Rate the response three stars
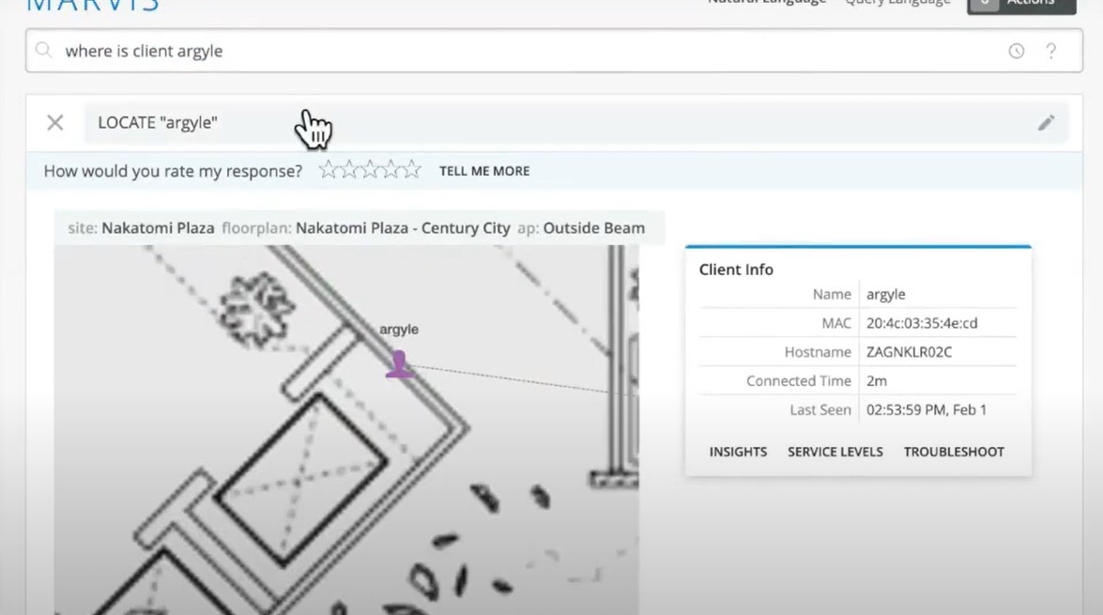 click(370, 170)
